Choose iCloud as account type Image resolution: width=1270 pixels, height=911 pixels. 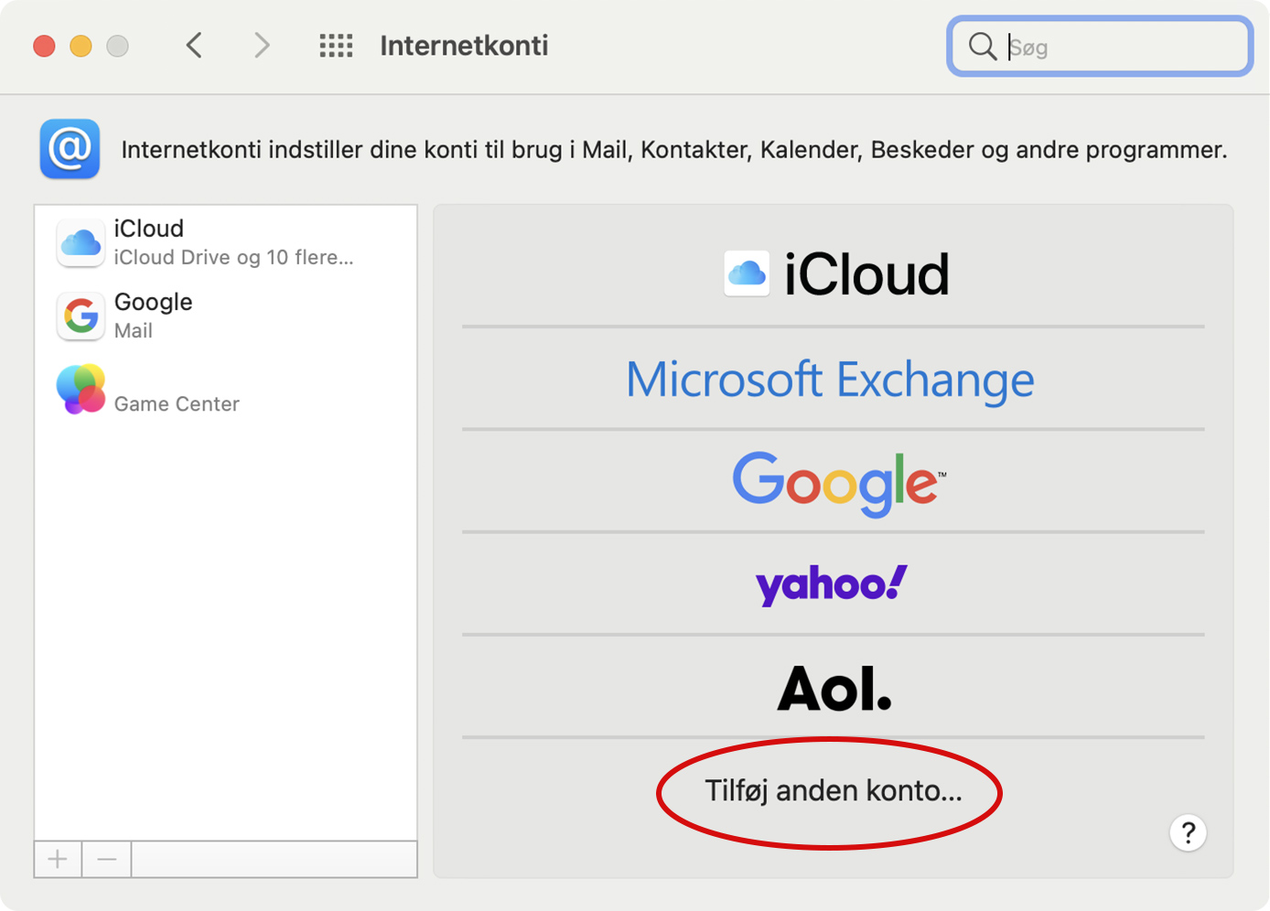pos(834,273)
